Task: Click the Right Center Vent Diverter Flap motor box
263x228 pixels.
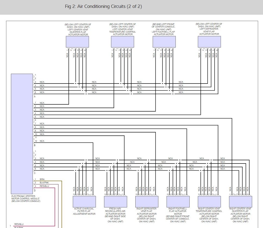Action: tap(240, 202)
